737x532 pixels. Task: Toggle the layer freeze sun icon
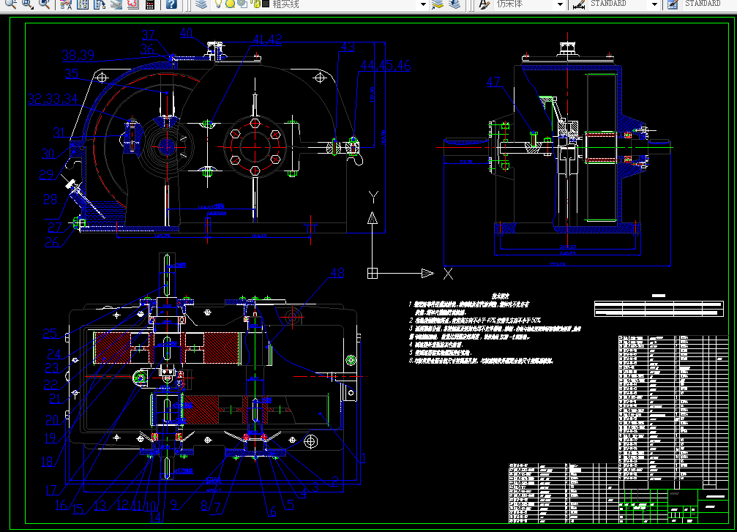tap(229, 4)
